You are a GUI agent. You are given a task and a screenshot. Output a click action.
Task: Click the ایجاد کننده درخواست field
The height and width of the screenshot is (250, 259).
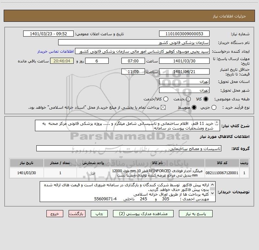(142, 51)
